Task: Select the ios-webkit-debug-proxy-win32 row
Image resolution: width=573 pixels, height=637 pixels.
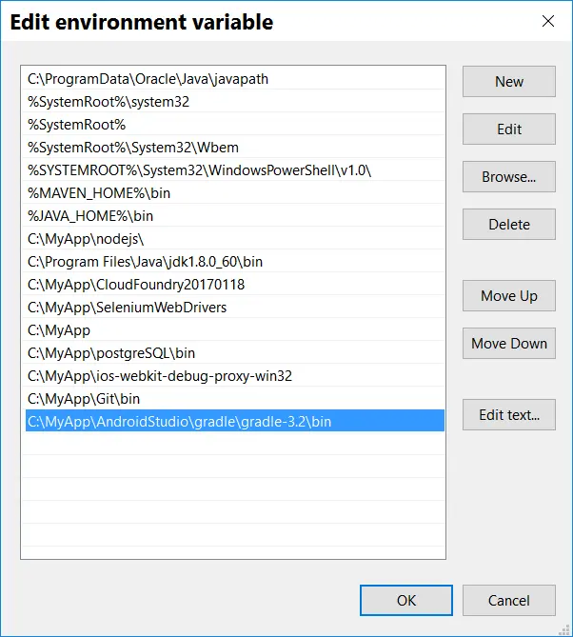Action: tap(235, 376)
